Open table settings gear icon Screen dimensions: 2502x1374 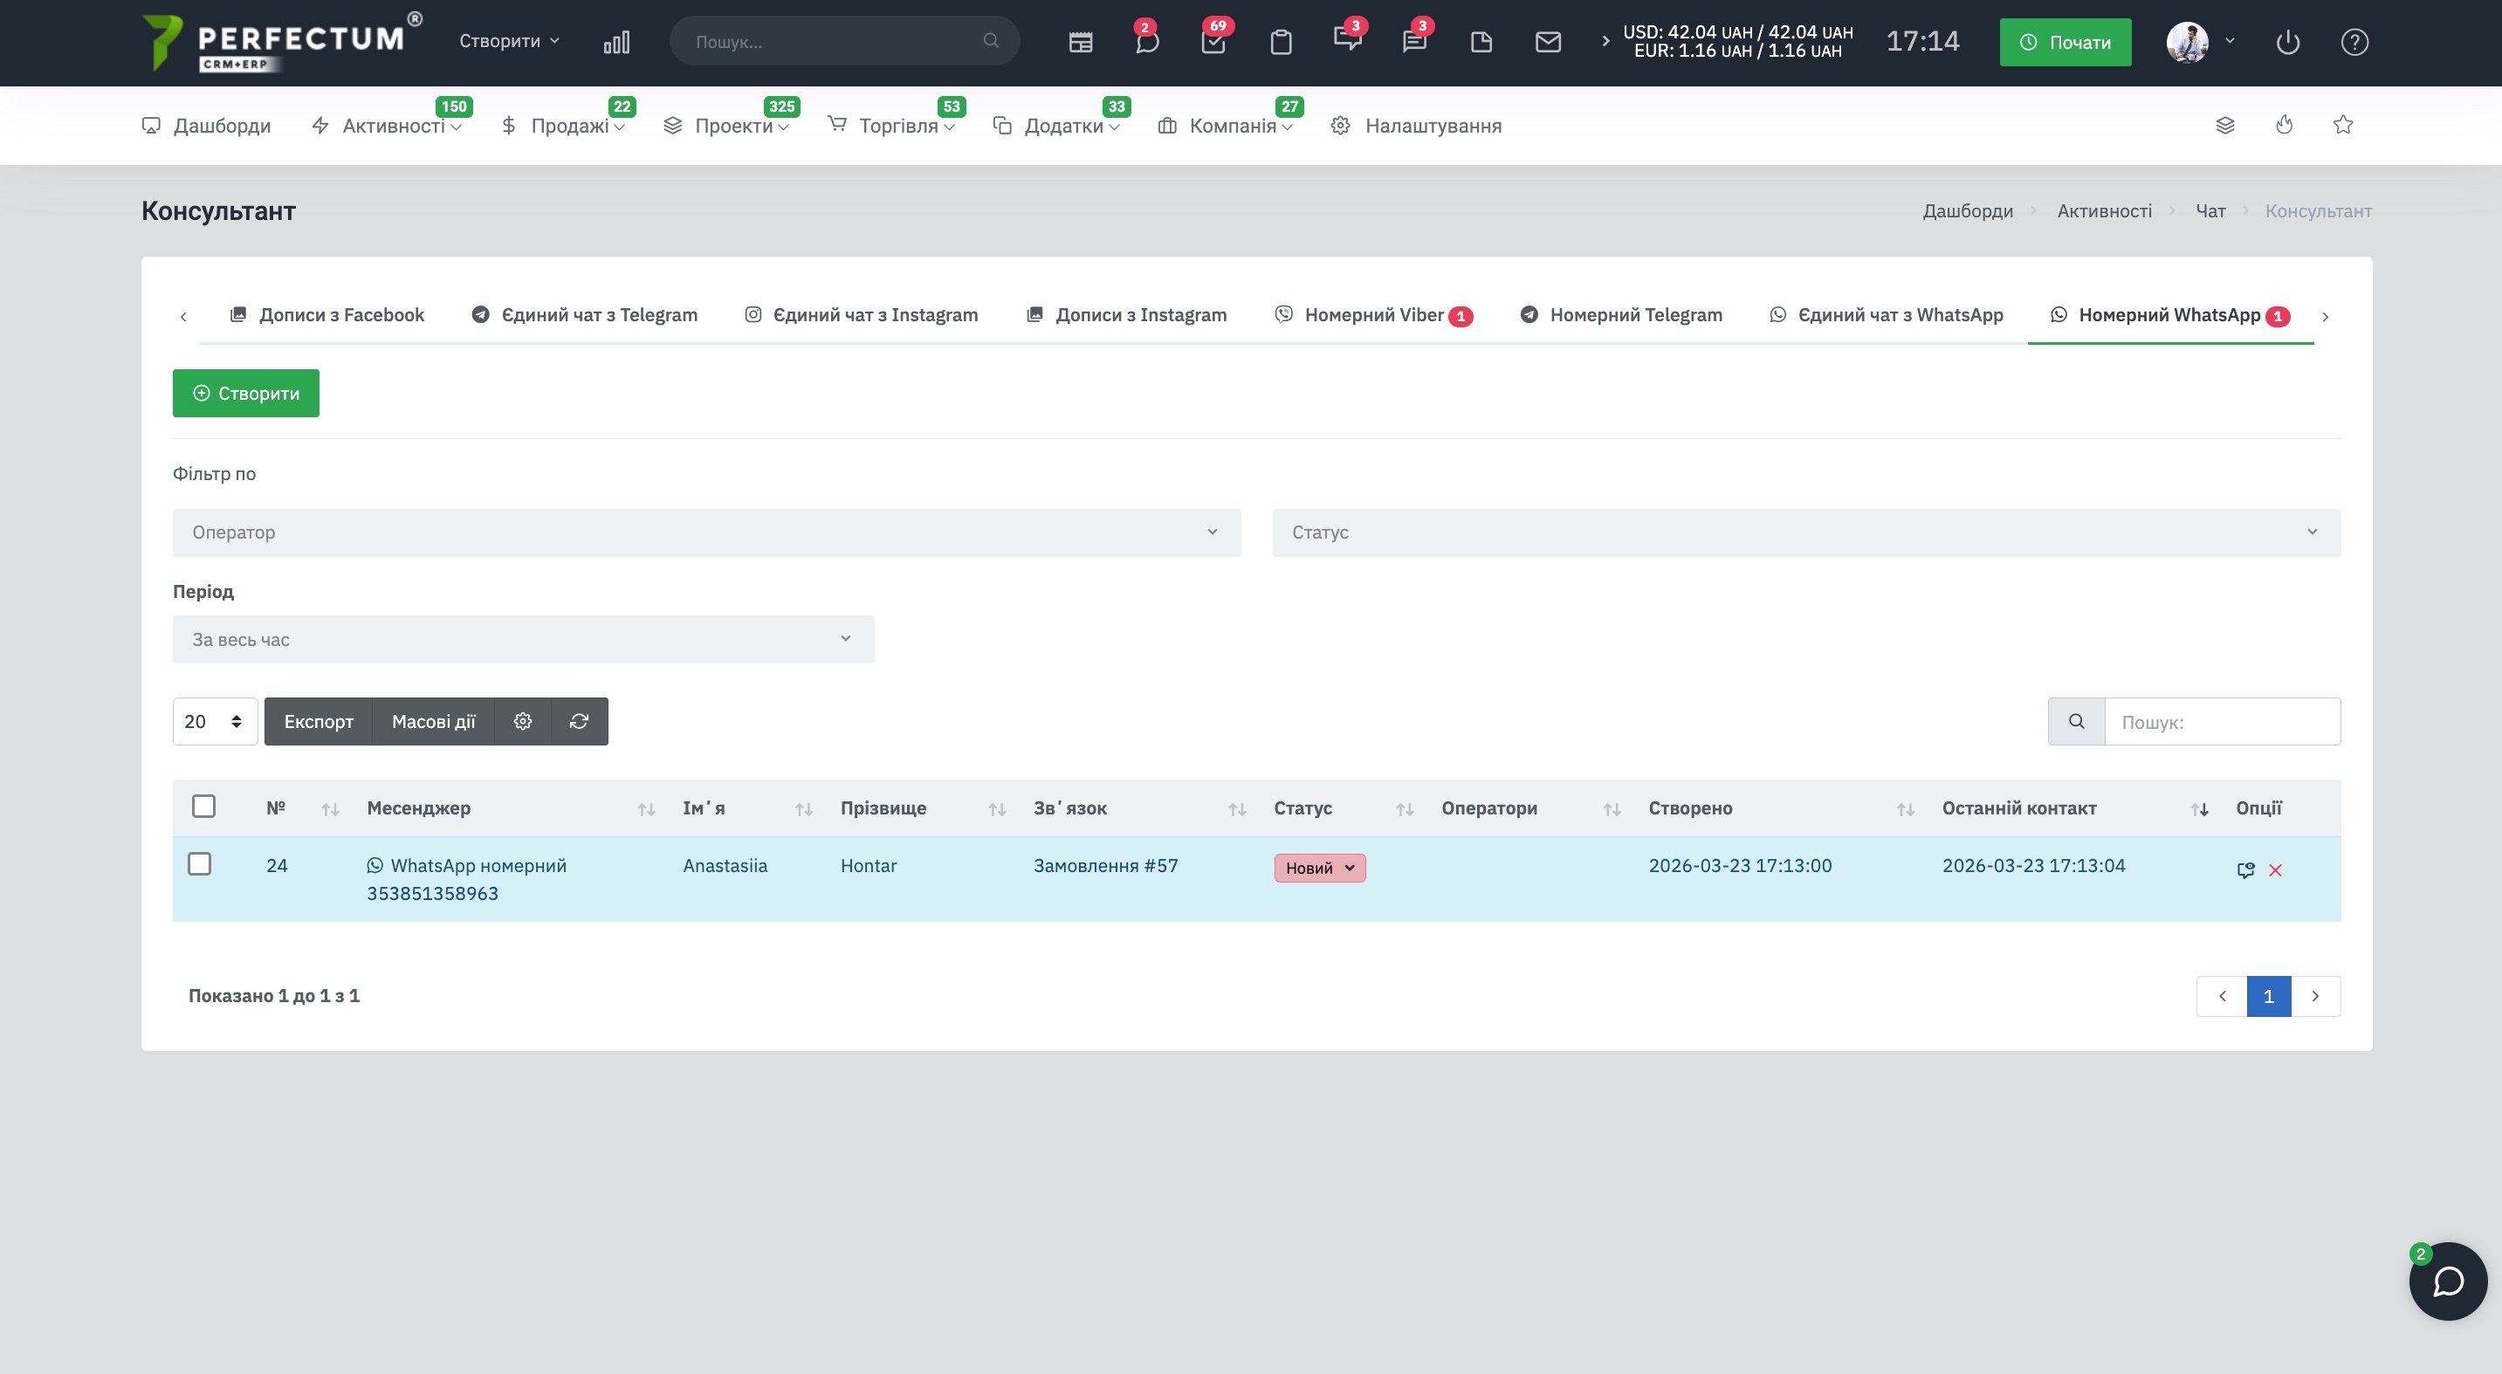coord(523,721)
